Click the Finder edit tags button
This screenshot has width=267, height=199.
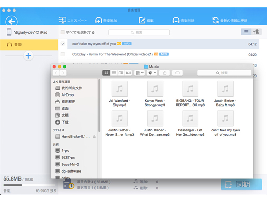click(x=177, y=73)
